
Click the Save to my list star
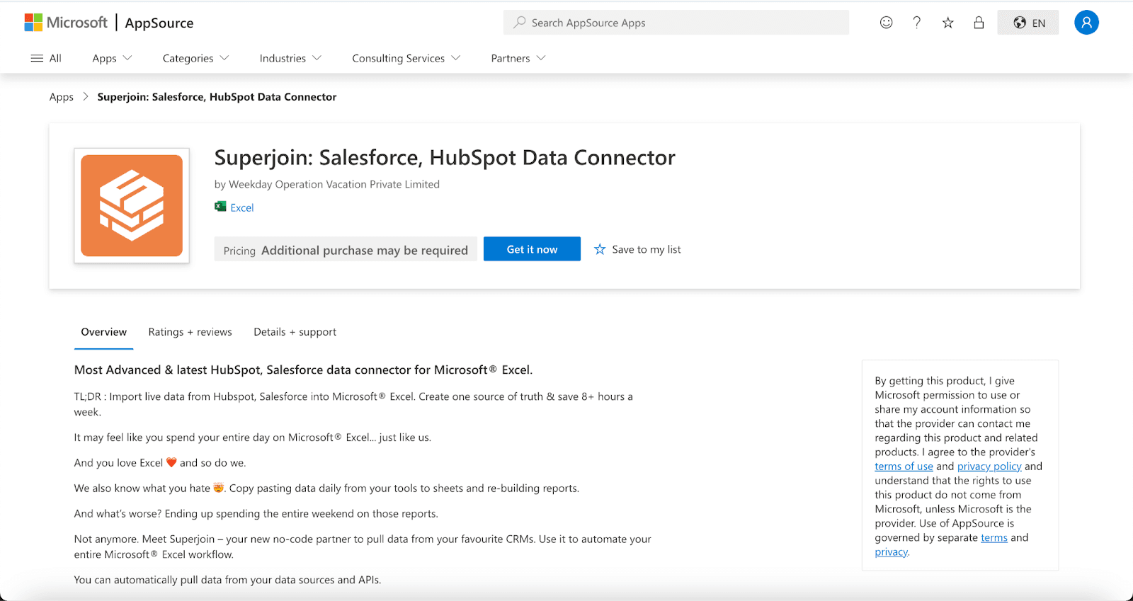[600, 249]
